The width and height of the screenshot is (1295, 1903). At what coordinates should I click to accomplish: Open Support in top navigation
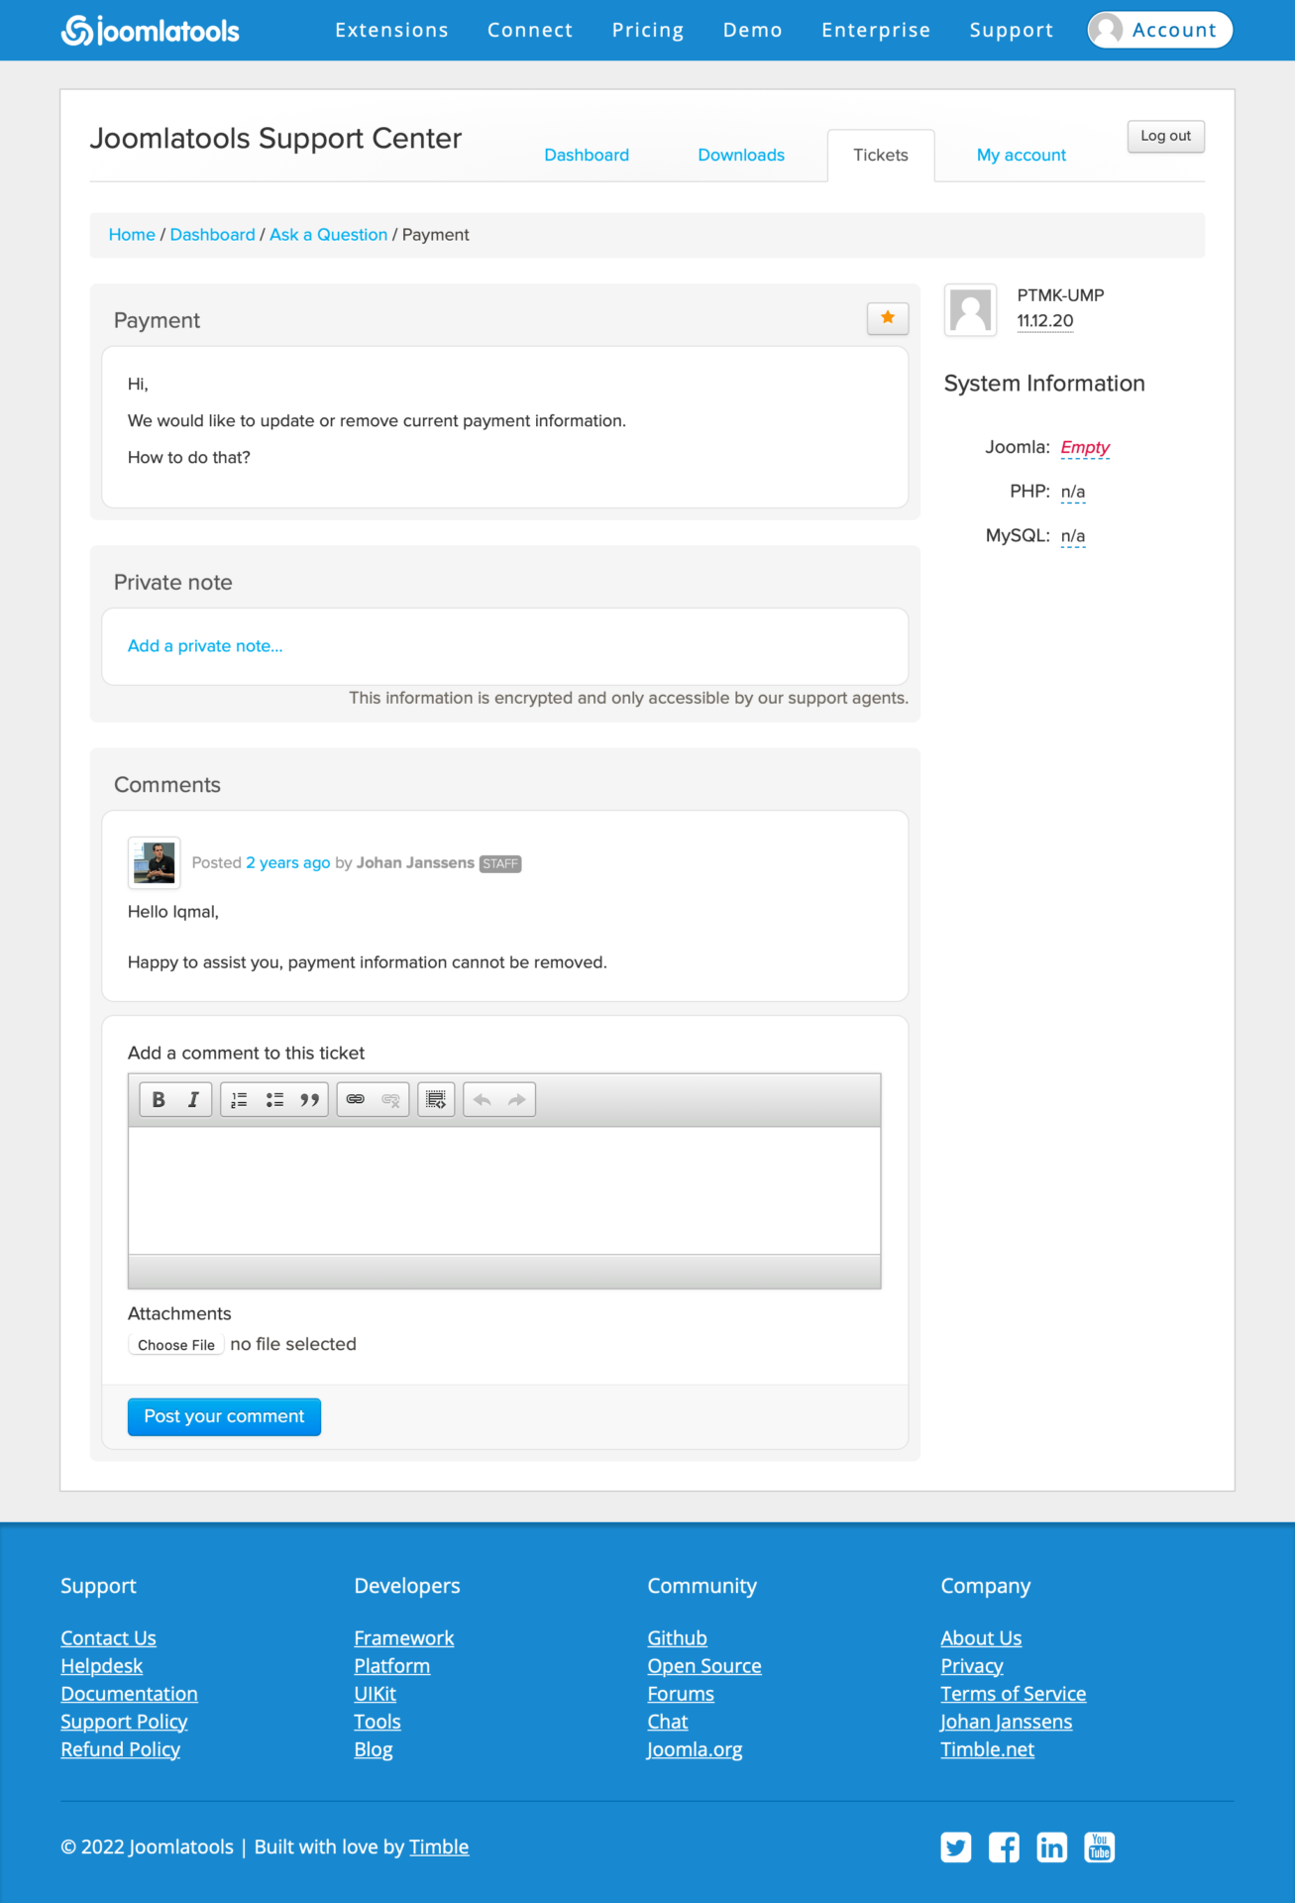click(x=1012, y=30)
